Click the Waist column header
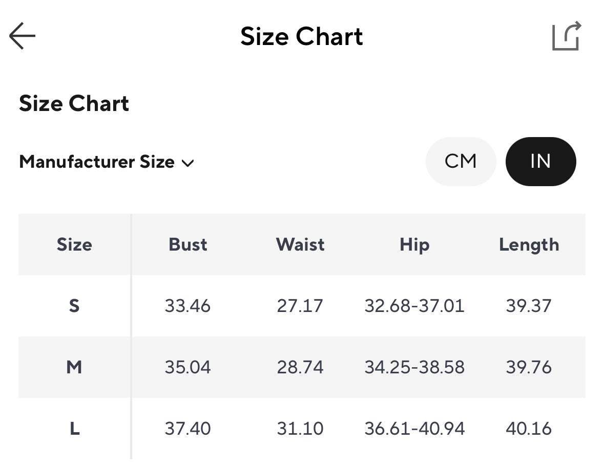The width and height of the screenshot is (604, 469). pyautogui.click(x=300, y=244)
